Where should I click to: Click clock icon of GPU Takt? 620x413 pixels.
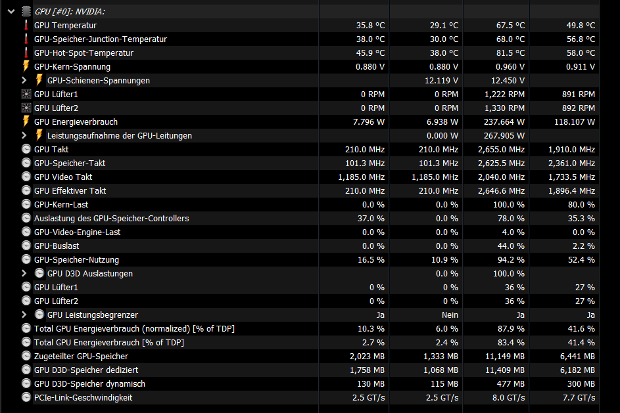26,149
